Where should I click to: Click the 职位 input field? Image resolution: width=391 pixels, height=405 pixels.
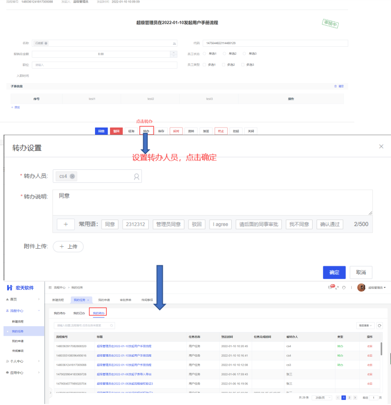point(105,65)
